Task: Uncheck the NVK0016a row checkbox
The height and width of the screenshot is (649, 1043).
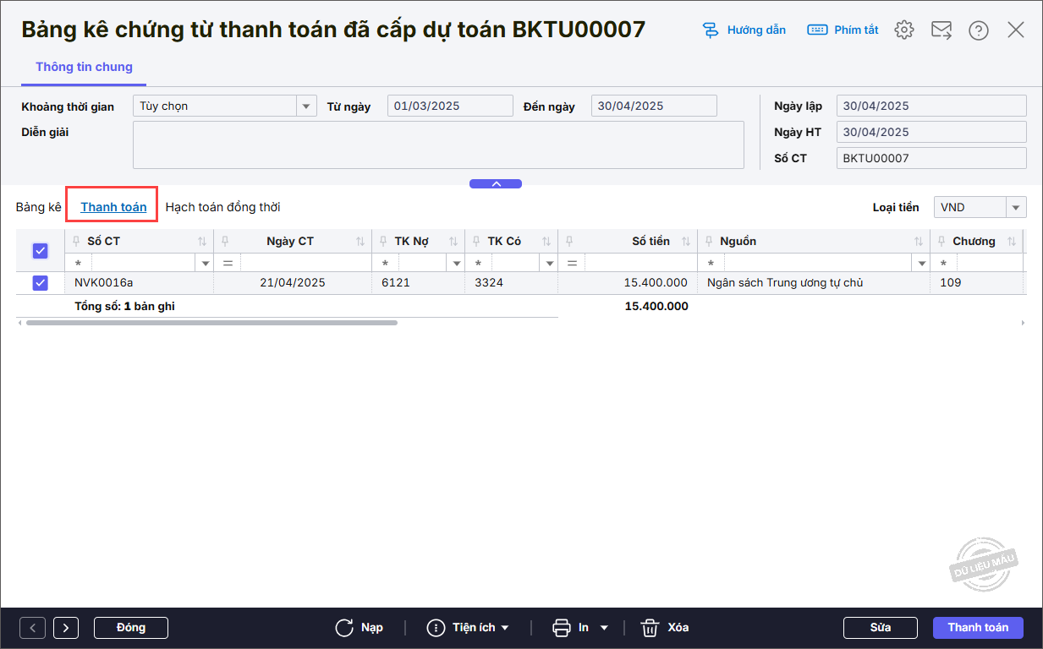Action: pyautogui.click(x=40, y=282)
